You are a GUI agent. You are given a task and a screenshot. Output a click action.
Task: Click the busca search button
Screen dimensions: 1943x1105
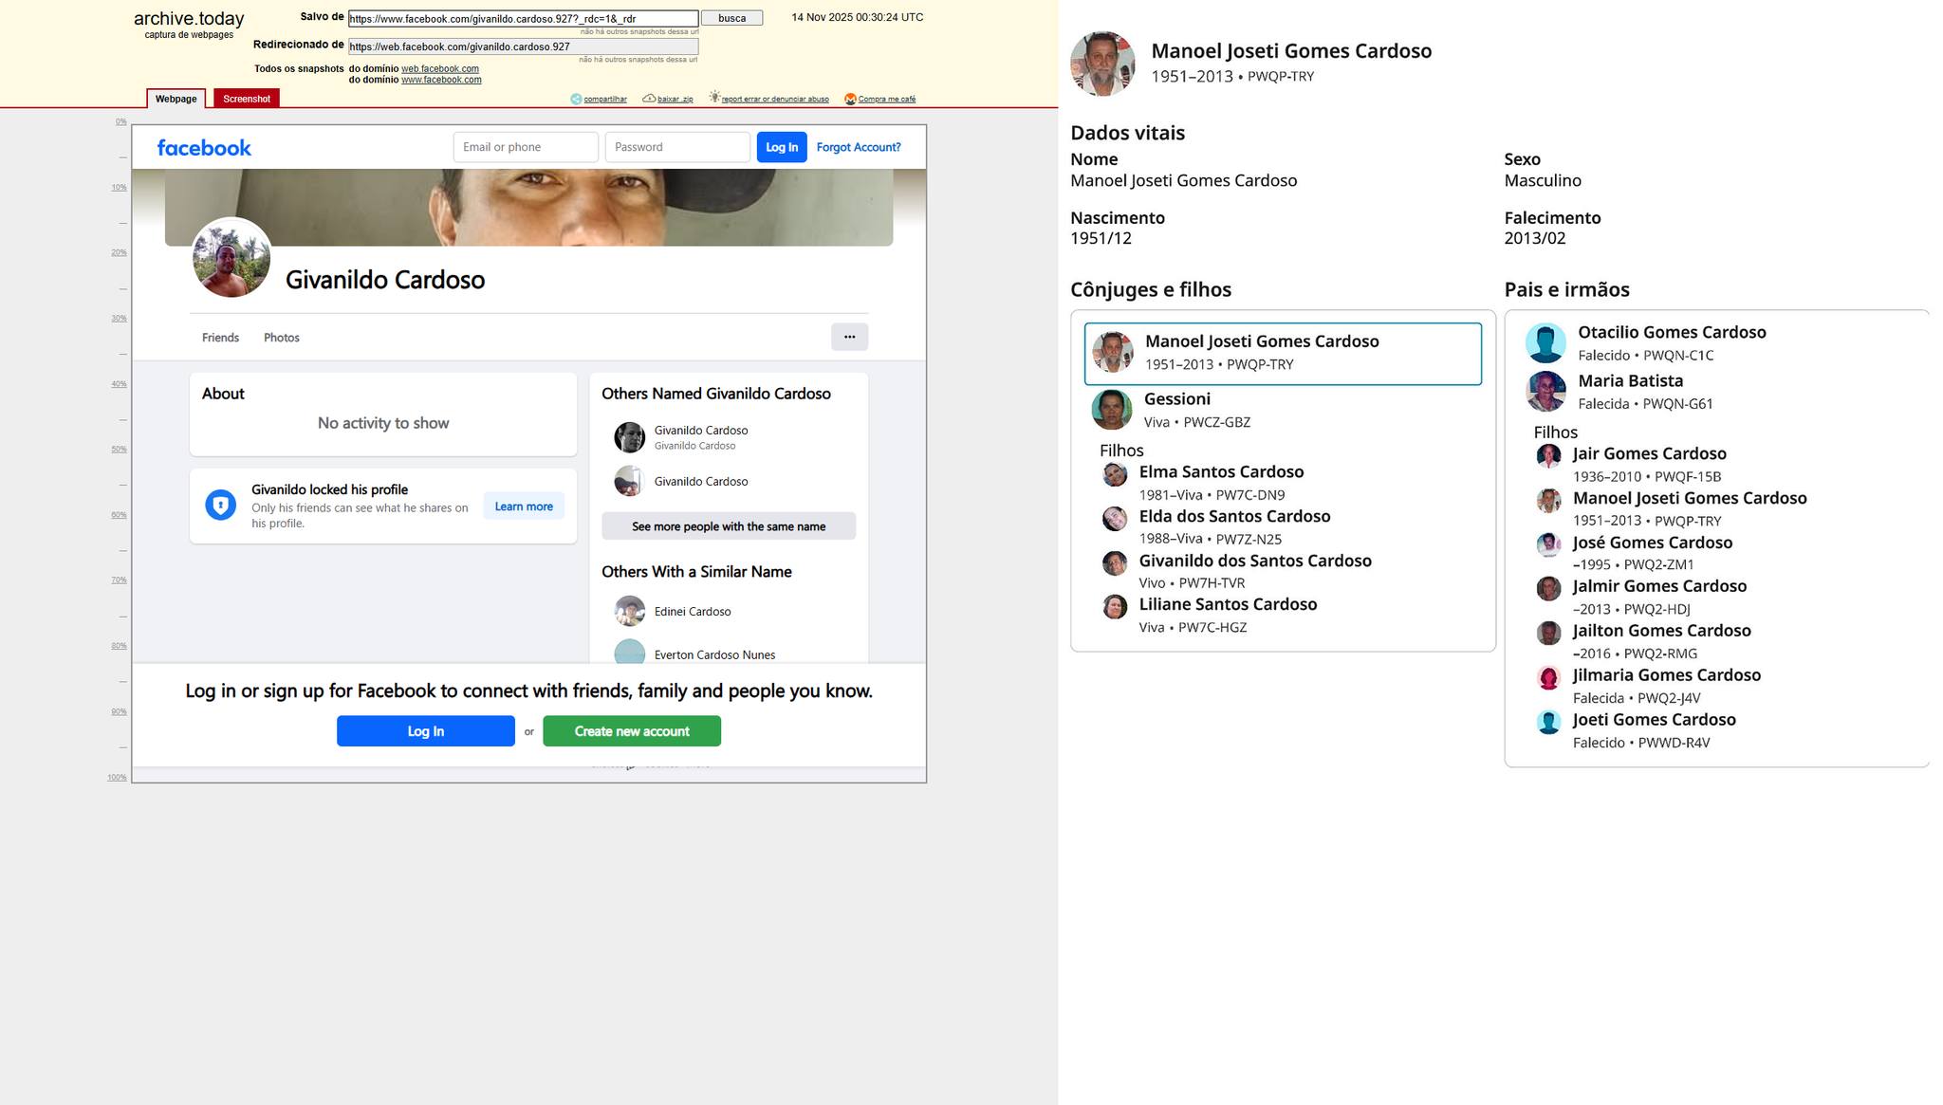(x=731, y=18)
